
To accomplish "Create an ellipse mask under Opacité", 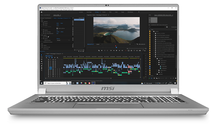I will click(x=44, y=37).
